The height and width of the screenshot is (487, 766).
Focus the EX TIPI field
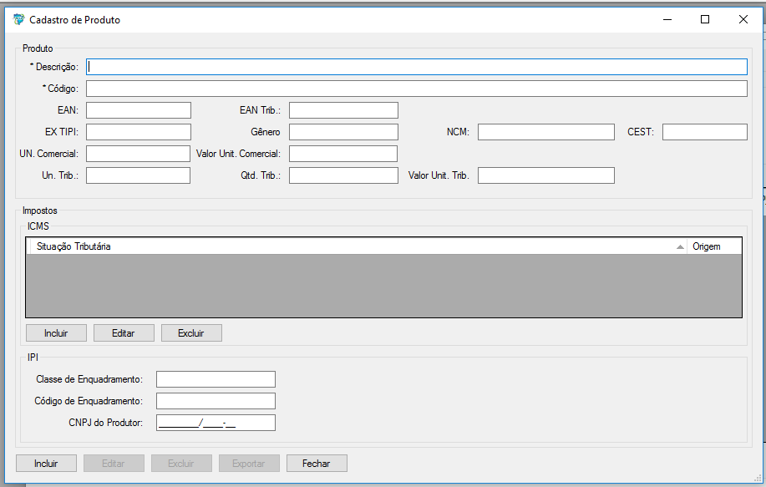click(x=139, y=132)
